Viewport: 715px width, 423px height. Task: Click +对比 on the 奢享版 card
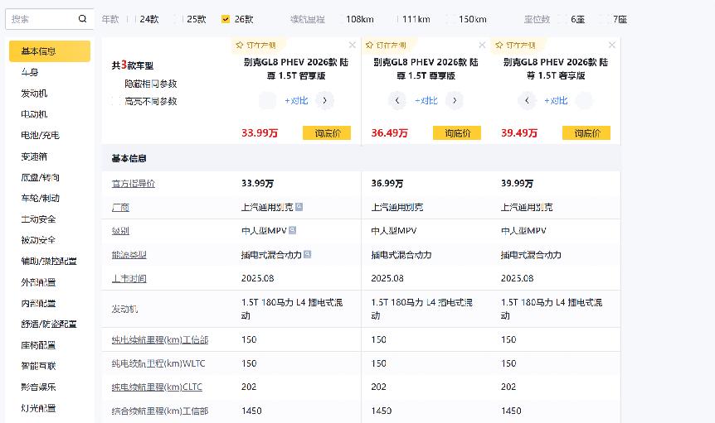pyautogui.click(x=556, y=101)
